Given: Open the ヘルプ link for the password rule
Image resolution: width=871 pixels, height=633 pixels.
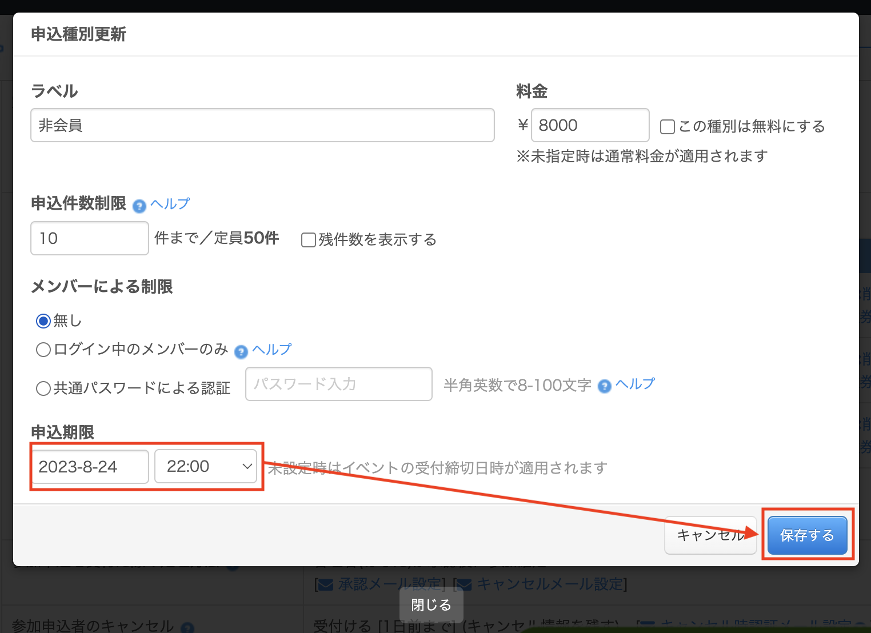Looking at the screenshot, I should pyautogui.click(x=635, y=384).
